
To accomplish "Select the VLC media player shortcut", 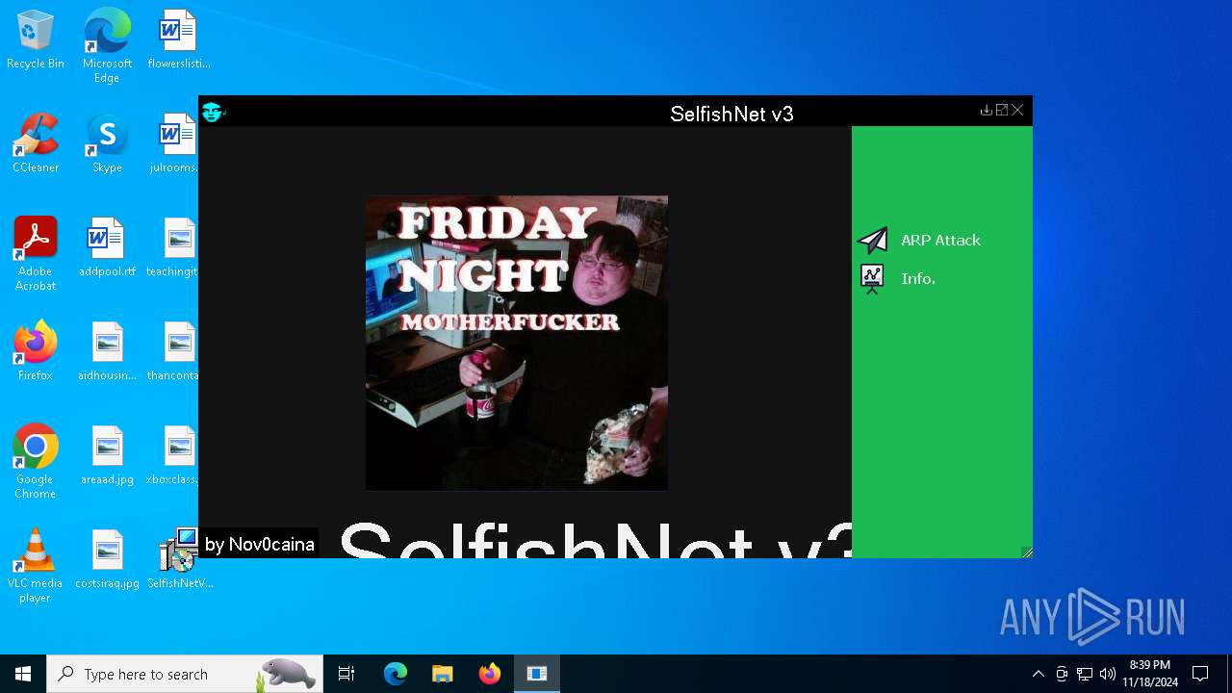I will [36, 566].
